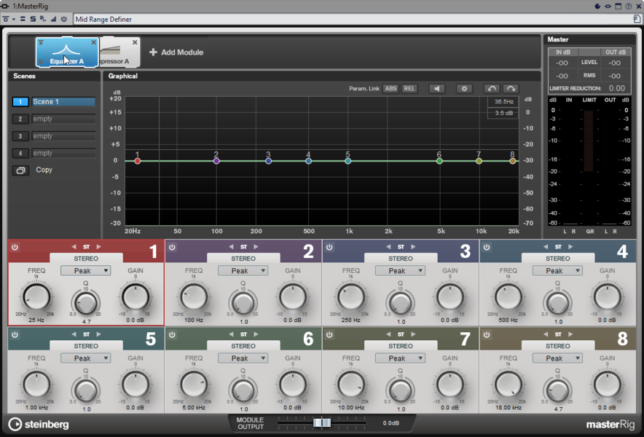Click the purple band 2 node on the EQ curve
This screenshot has width=644, height=437.
[x=216, y=161]
